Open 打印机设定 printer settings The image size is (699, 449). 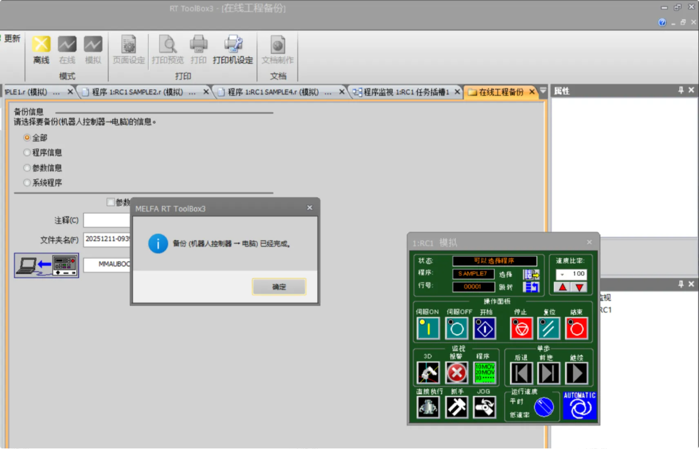[233, 50]
